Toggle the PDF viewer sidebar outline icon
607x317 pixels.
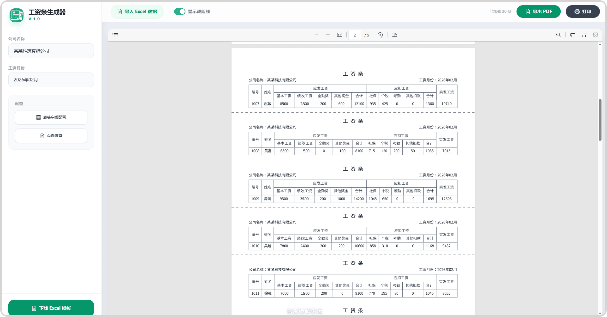pyautogui.click(x=115, y=35)
